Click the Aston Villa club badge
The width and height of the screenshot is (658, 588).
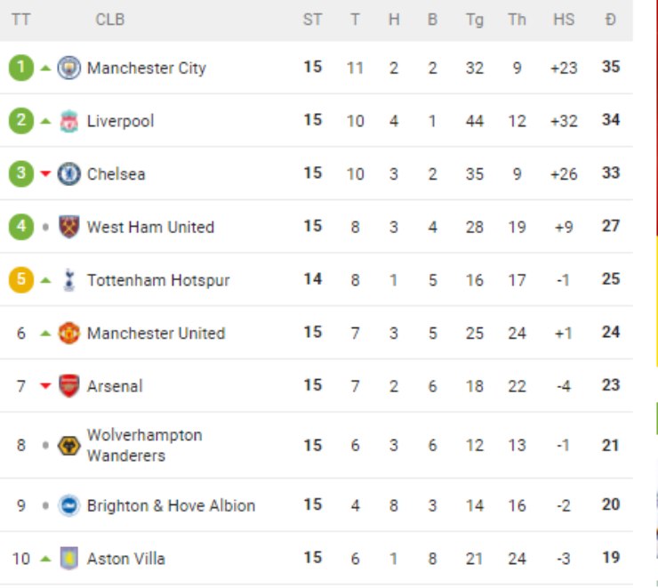[68, 559]
